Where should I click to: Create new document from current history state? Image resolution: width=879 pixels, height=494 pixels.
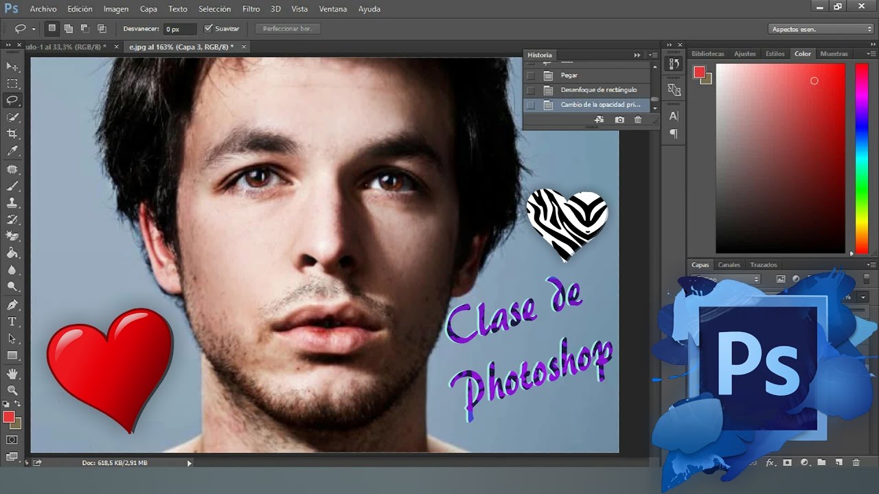[x=599, y=119]
